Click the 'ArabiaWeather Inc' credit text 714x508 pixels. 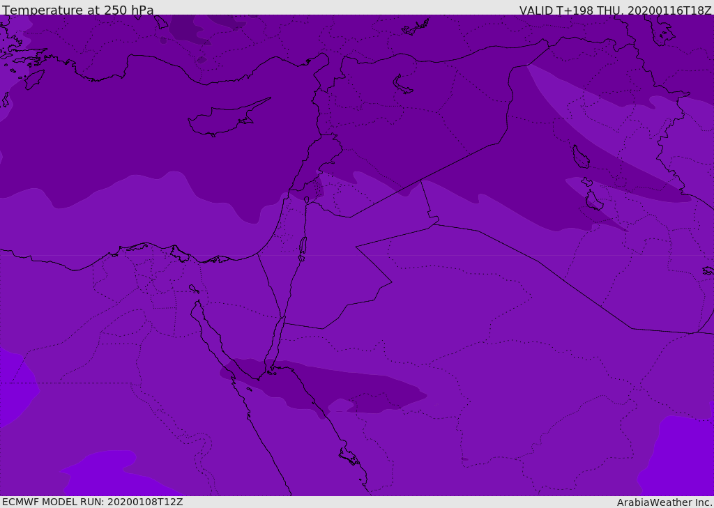664,502
